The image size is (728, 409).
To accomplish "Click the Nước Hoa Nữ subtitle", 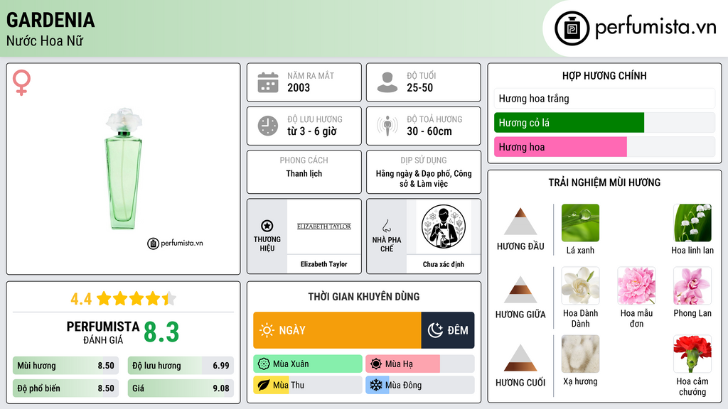I will click(x=45, y=40).
